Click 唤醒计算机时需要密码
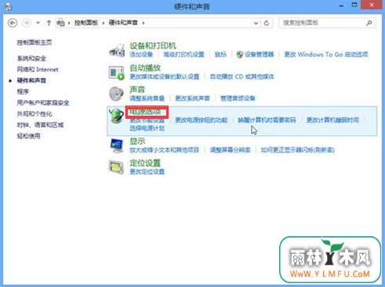 pos(267,120)
